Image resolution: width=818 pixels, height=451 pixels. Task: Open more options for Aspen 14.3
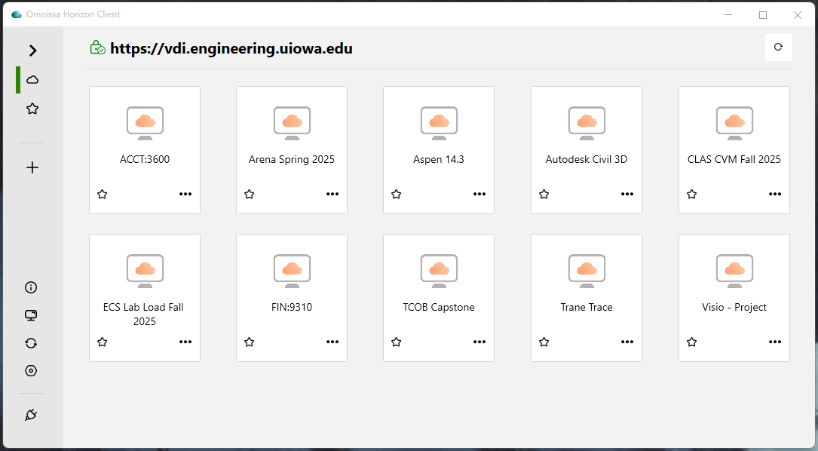pyautogui.click(x=479, y=194)
